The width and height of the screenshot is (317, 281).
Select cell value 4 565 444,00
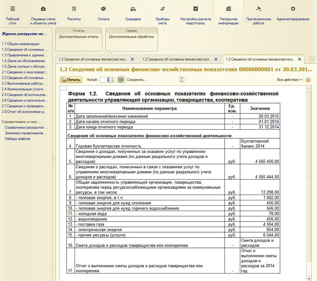point(260,172)
